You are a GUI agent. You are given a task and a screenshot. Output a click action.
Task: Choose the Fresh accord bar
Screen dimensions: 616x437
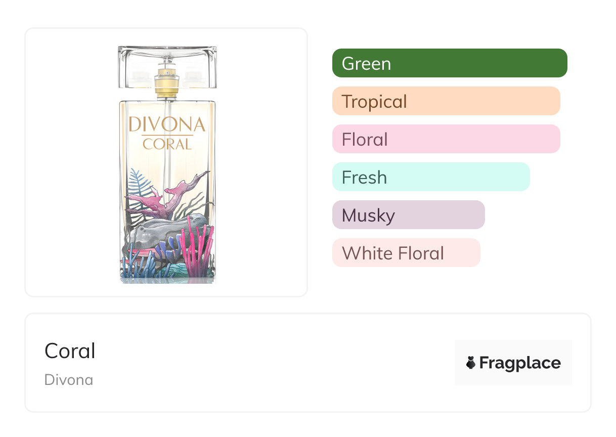[430, 177]
